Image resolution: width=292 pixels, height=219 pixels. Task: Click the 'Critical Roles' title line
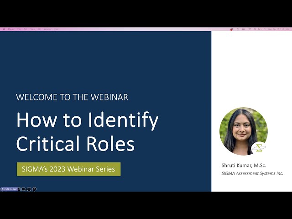75,143
